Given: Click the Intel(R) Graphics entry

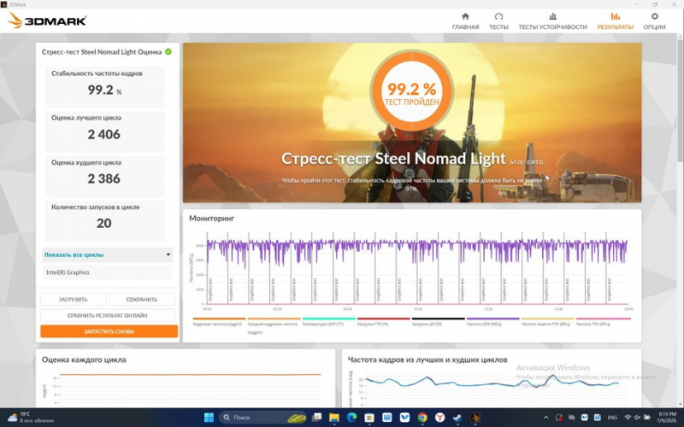Looking at the screenshot, I should pyautogui.click(x=108, y=272).
